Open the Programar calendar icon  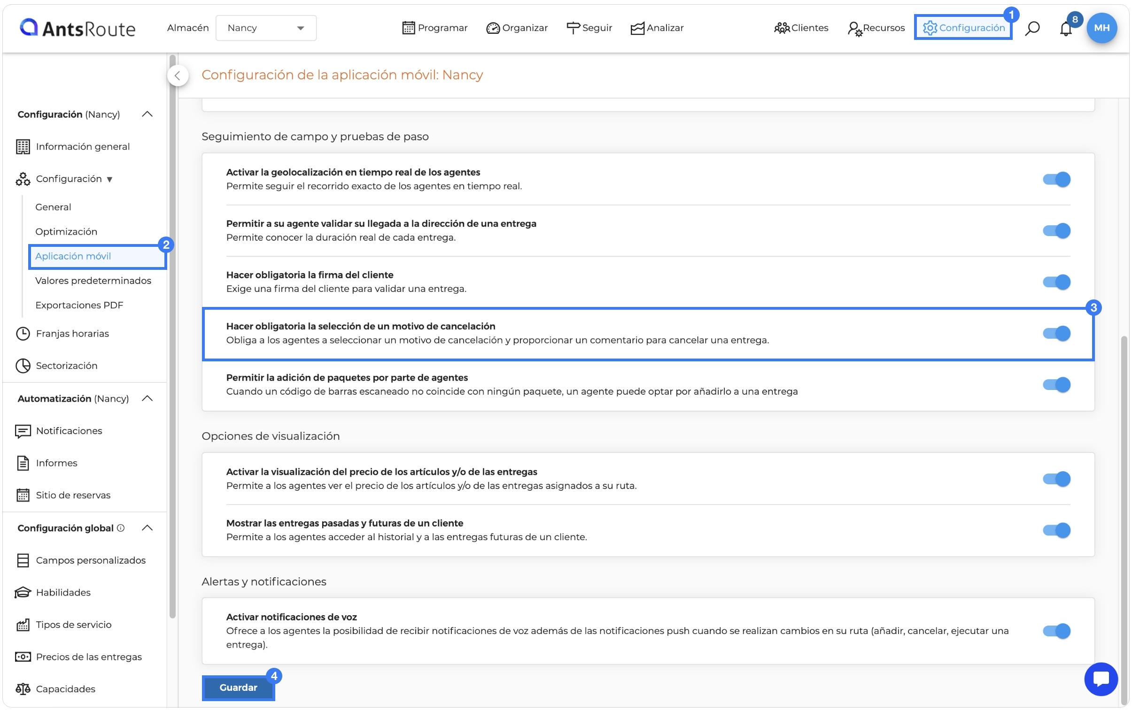tap(408, 28)
